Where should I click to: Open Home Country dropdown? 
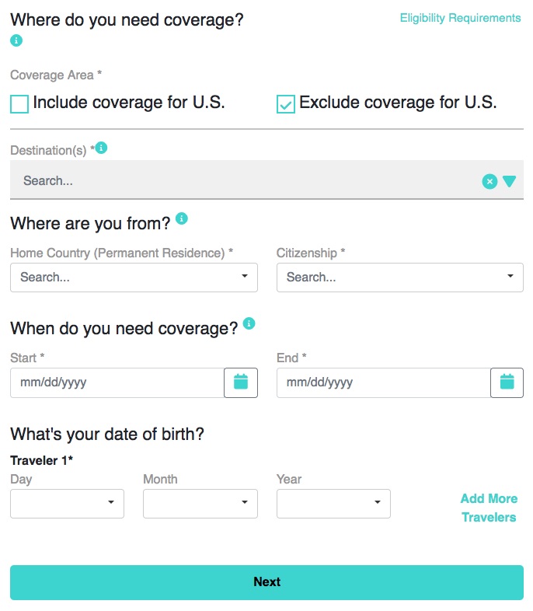tap(134, 278)
